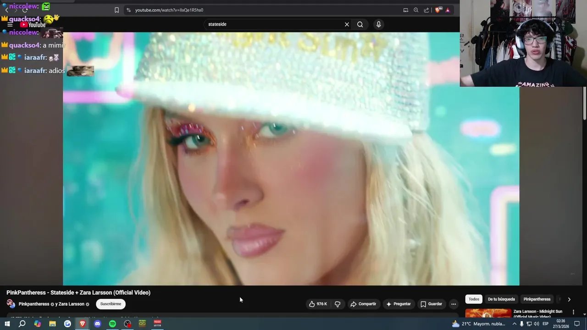This screenshot has width=587, height=330.
Task: Open more actions ellipsis below the video
Action: click(454, 304)
